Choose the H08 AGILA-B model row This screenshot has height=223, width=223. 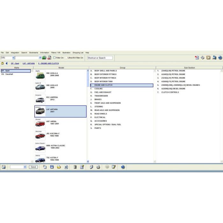pyautogui.click(x=61, y=87)
